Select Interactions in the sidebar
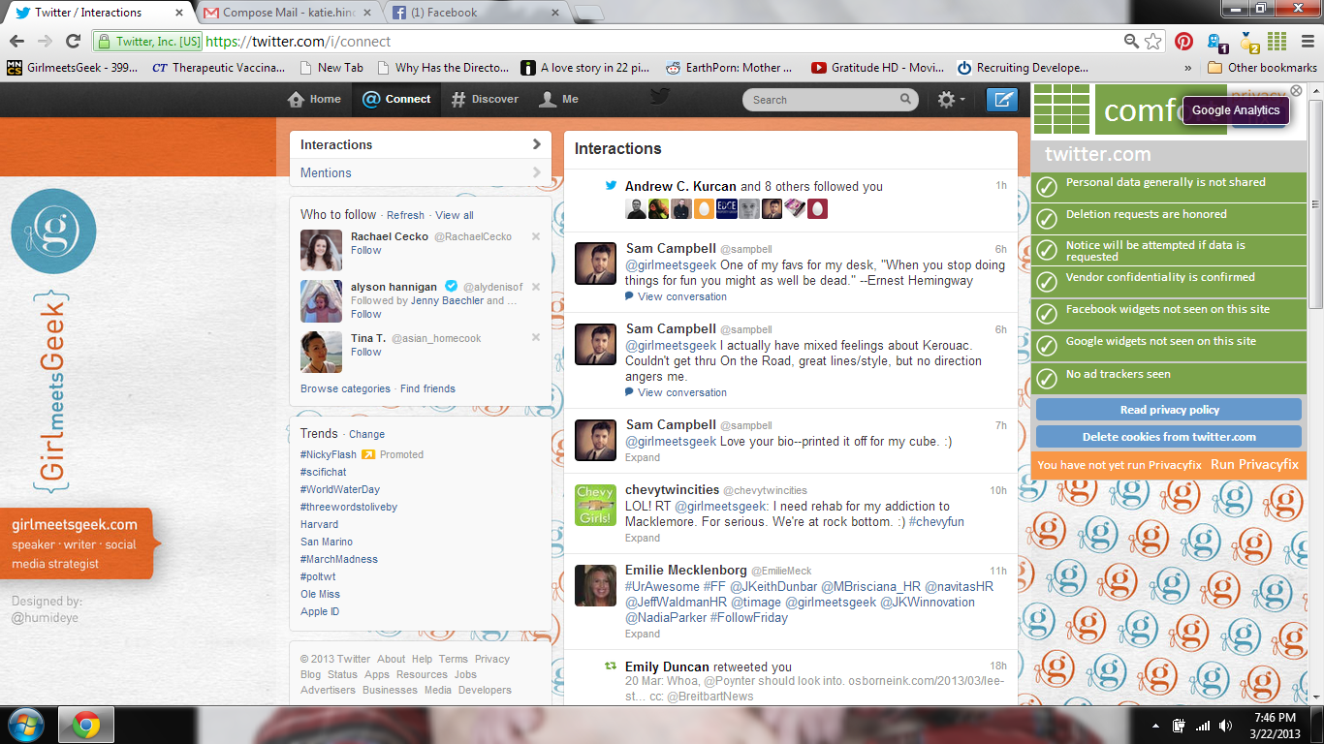This screenshot has width=1324, height=744. [421, 144]
